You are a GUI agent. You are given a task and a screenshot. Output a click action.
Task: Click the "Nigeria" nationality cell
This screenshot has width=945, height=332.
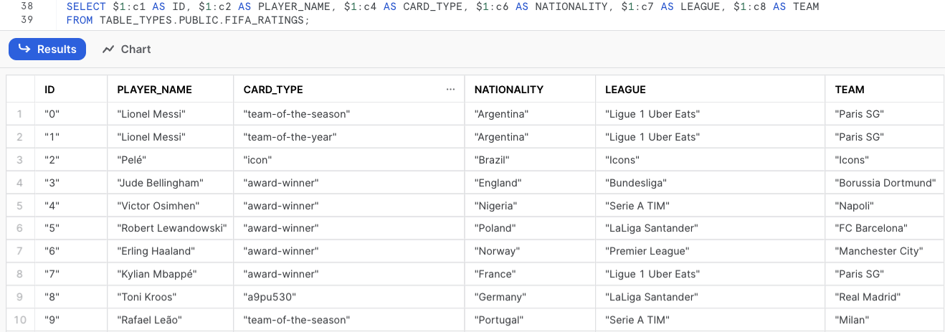(530, 205)
